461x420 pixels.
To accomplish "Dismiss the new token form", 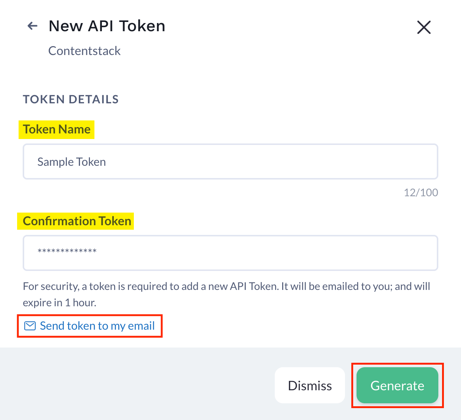I will pyautogui.click(x=310, y=385).
